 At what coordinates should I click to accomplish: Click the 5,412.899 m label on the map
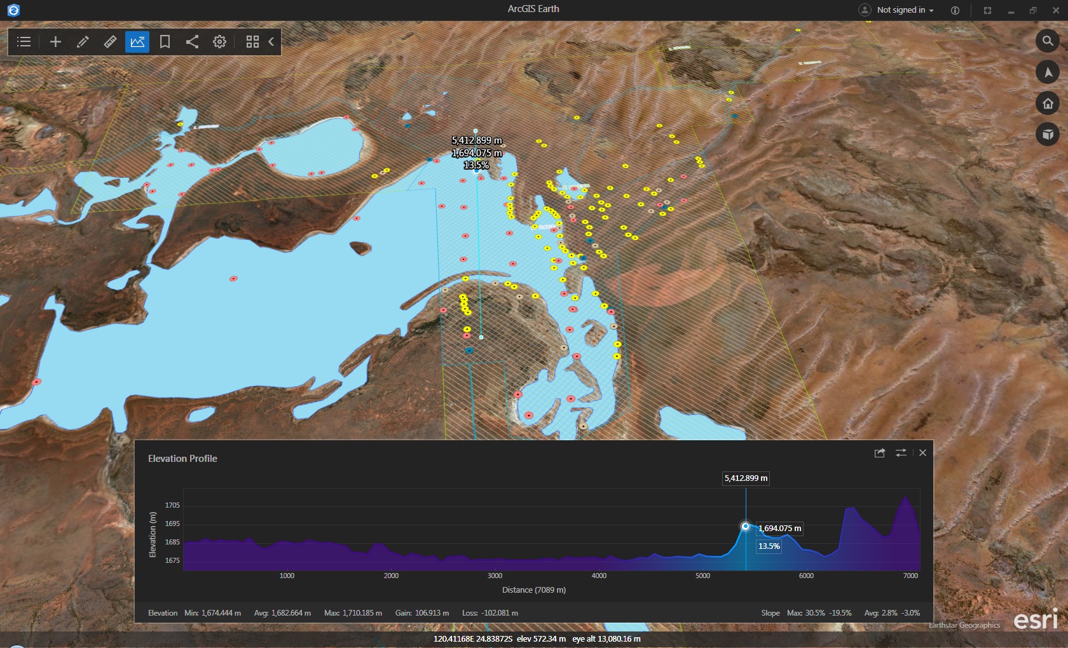click(477, 140)
